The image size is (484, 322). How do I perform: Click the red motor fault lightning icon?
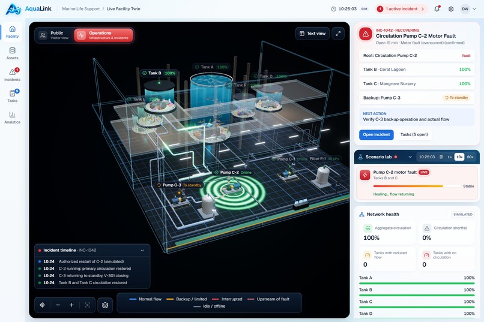click(365, 175)
